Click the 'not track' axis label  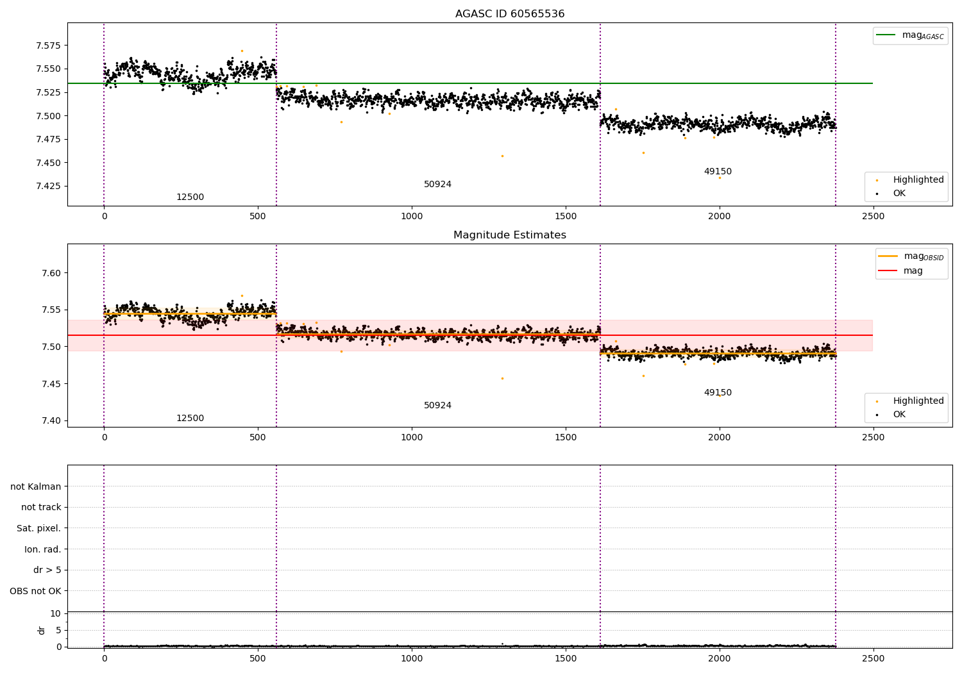pos(41,507)
